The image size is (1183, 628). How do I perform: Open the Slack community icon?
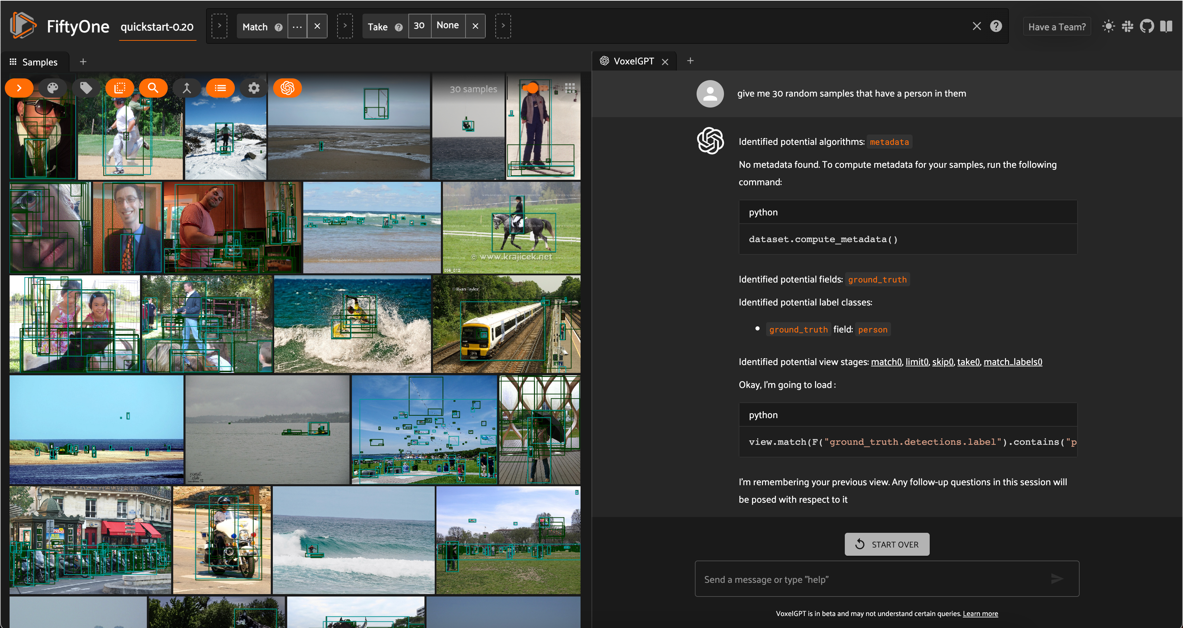pyautogui.click(x=1128, y=26)
